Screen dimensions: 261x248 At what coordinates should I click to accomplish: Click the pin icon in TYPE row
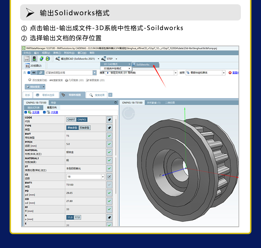[109, 128]
